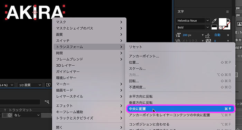Screen dimensions: 242x130
Task: Pick the eyedropper tool in the 文字 panel
Action: tap(214, 21)
